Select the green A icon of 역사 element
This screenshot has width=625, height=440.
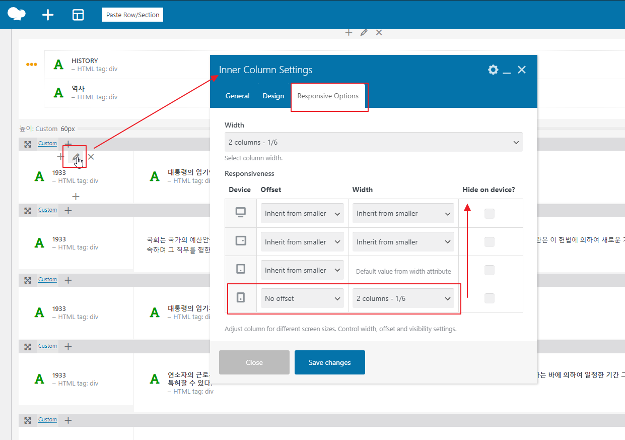coord(59,93)
